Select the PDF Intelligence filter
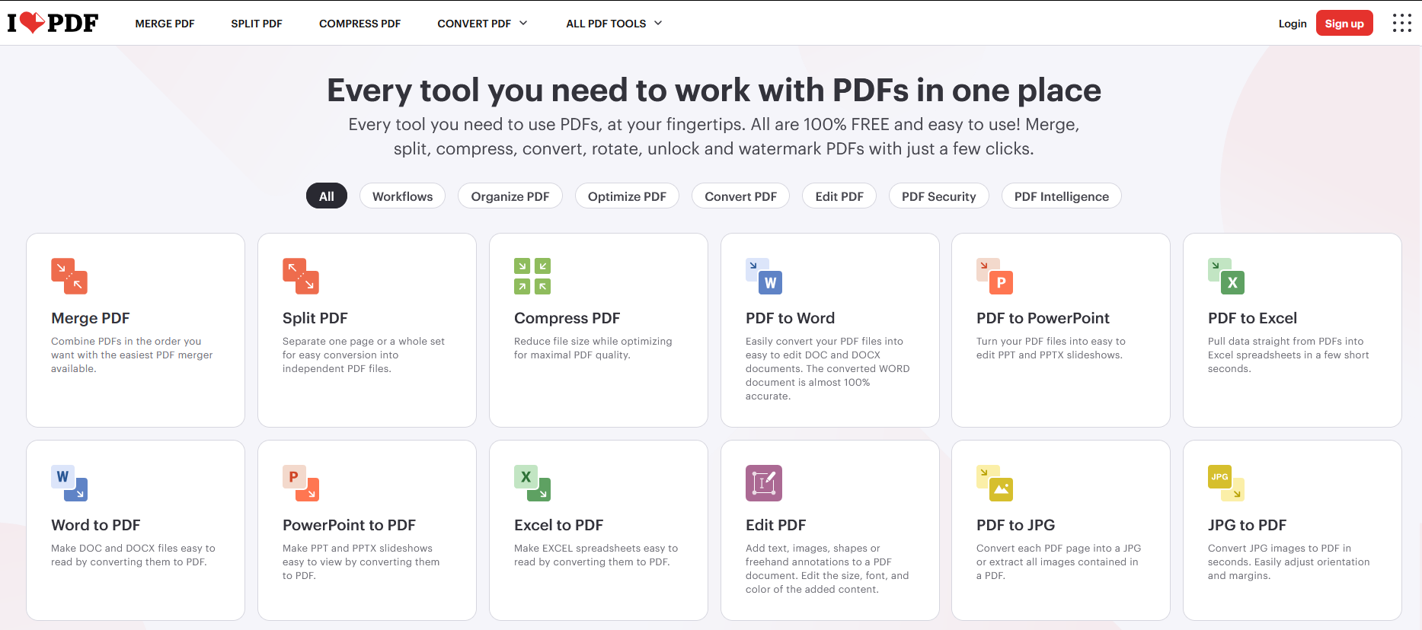Screen dimensions: 1422x630 1061,196
